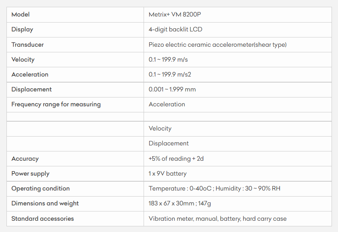Click the 'Accuracy' row label
Screen dimensions: 338x232
(25, 159)
